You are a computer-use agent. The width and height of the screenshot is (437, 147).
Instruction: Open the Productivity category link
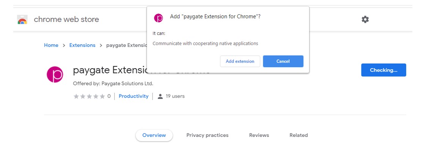[134, 96]
